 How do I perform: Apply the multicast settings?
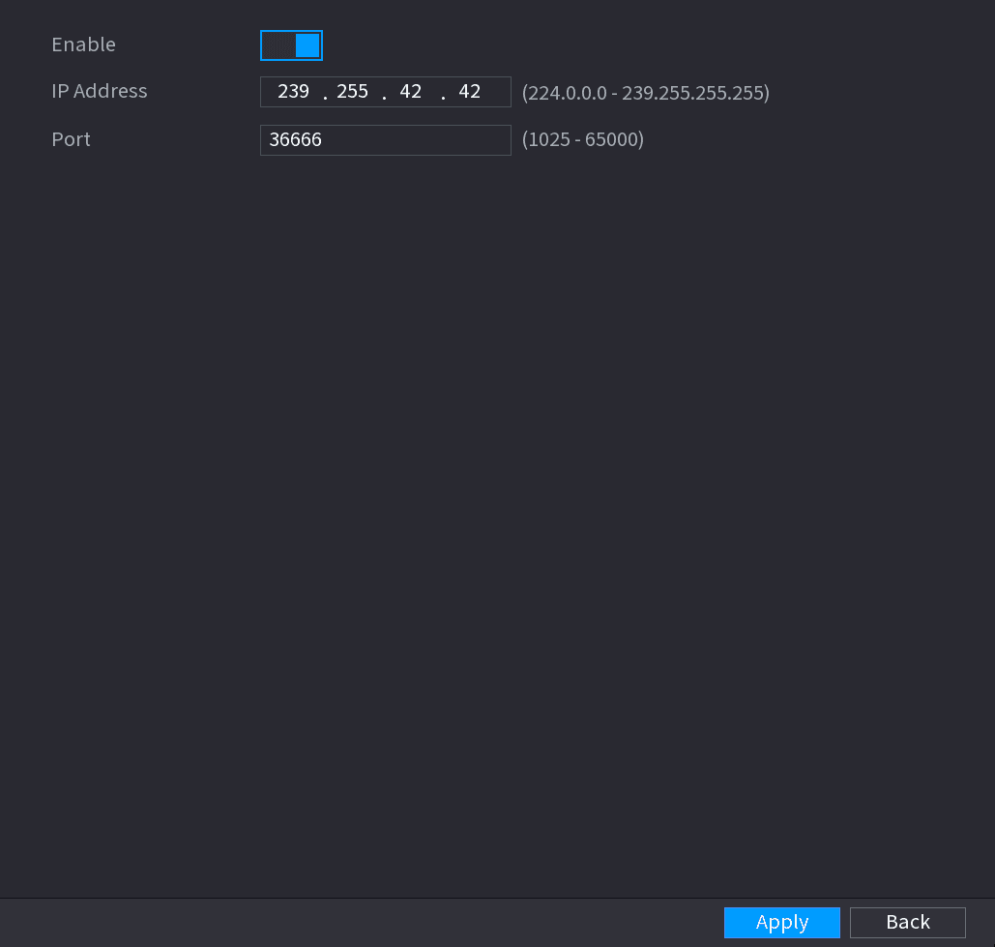click(x=781, y=922)
